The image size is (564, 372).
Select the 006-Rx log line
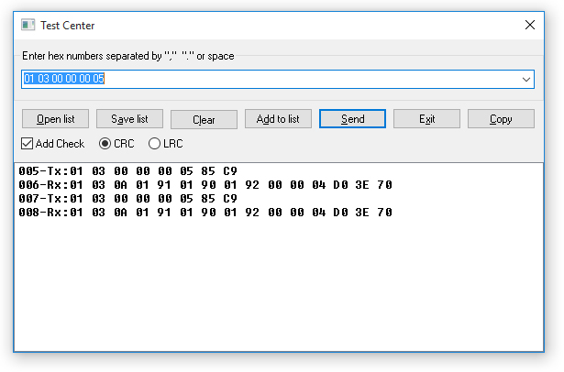tap(205, 185)
